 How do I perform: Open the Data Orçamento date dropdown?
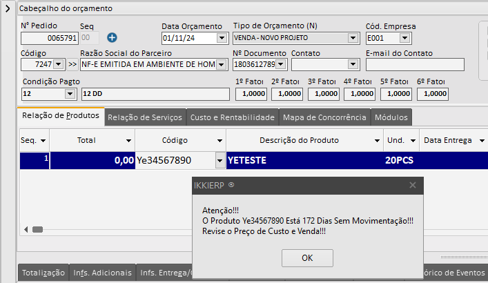[x=222, y=38]
